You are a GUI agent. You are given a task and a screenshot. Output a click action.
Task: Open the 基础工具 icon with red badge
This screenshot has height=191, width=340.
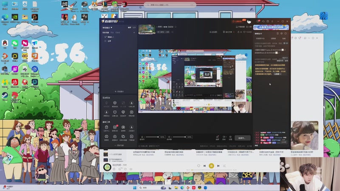pos(115,128)
